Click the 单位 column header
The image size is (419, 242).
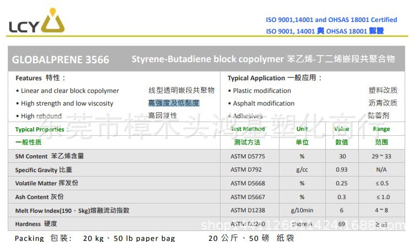tap(302, 142)
